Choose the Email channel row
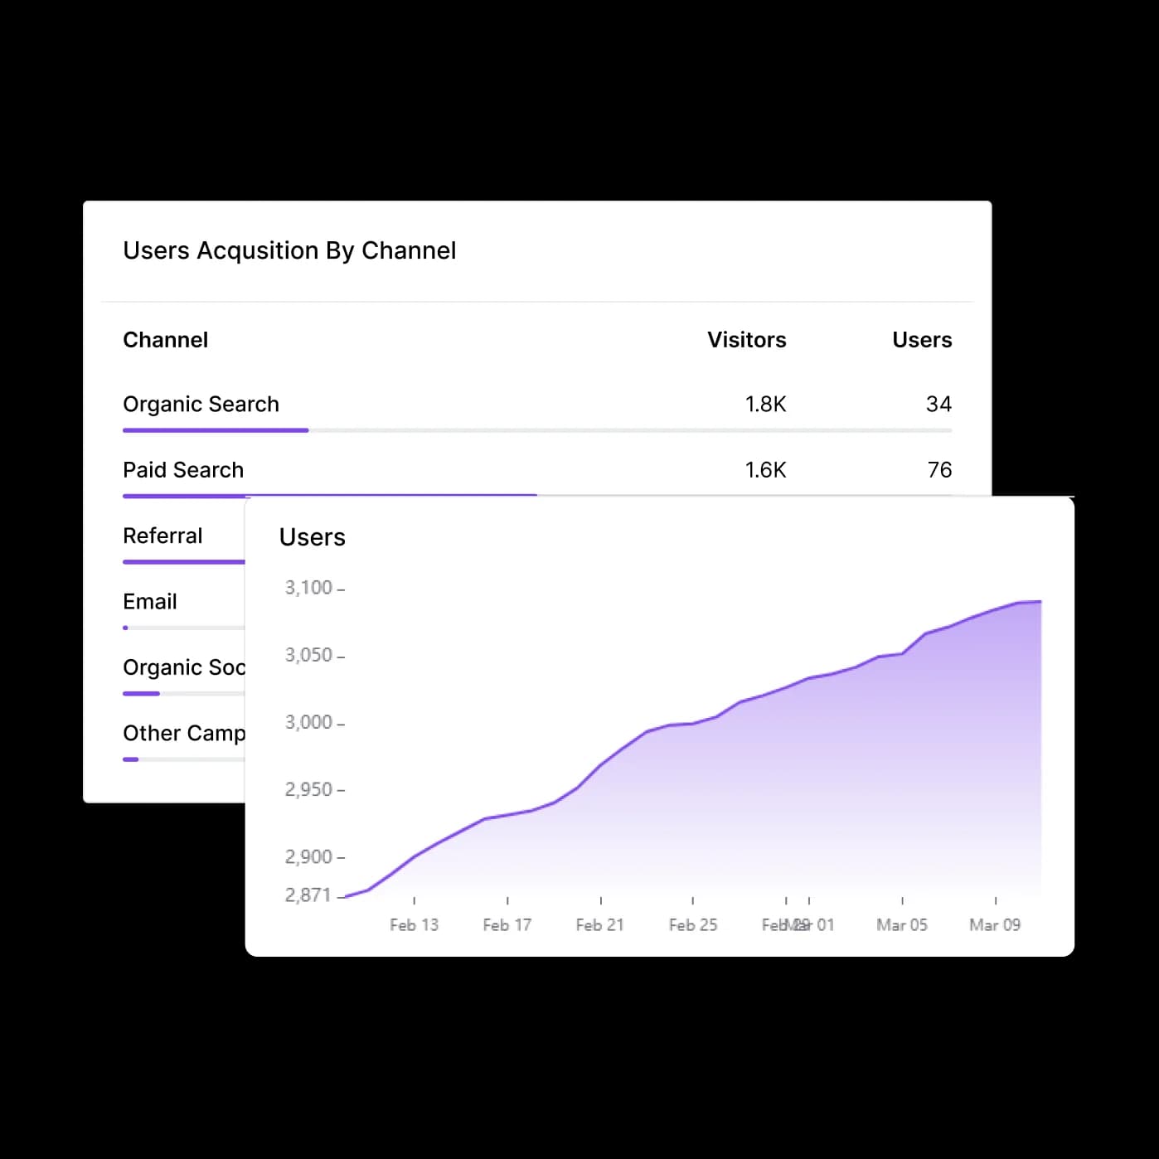The image size is (1159, 1159). pyautogui.click(x=150, y=602)
